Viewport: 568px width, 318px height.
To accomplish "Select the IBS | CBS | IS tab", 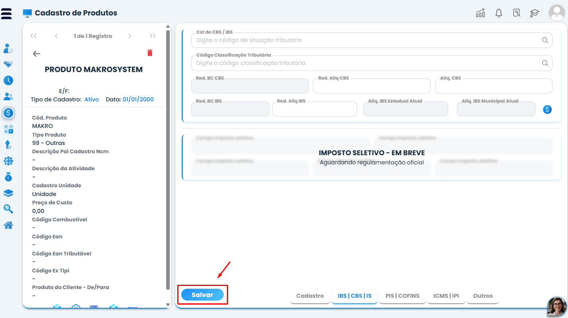I will click(x=355, y=296).
